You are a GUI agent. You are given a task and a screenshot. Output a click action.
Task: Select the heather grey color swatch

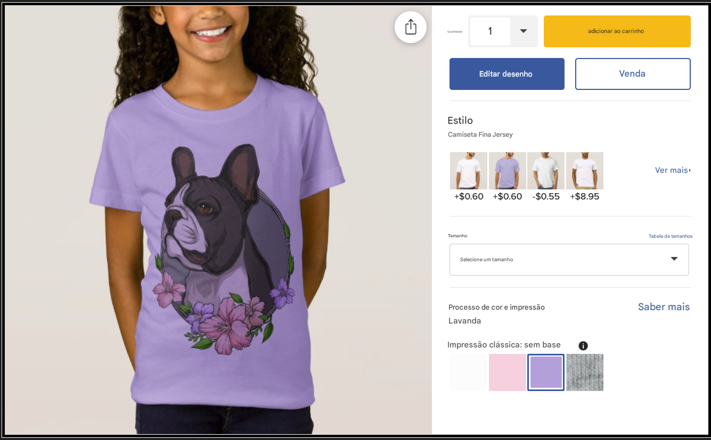[x=585, y=372]
